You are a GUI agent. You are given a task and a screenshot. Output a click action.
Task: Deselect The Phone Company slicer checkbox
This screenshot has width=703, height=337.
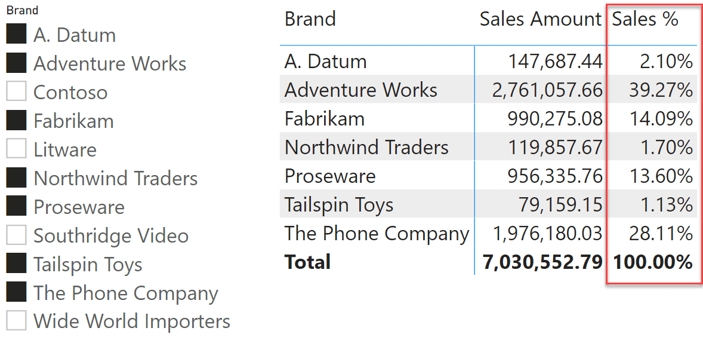click(x=16, y=293)
